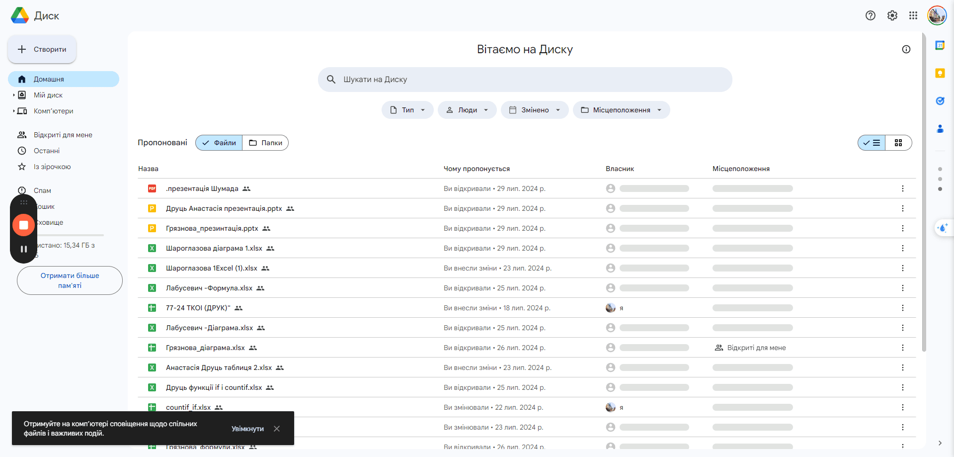Toggle the Папки suggested filter
The width and height of the screenshot is (954, 457).
(265, 143)
